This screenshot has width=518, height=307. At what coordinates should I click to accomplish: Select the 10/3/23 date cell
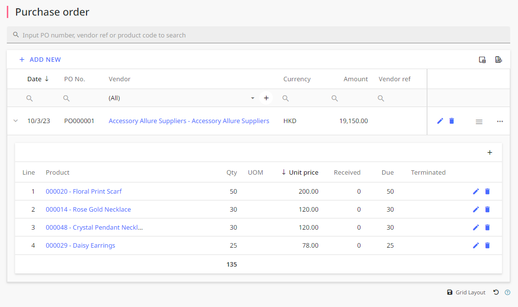click(38, 121)
